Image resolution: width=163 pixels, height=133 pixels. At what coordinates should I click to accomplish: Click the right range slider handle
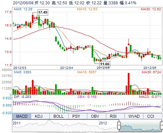click(162, 125)
